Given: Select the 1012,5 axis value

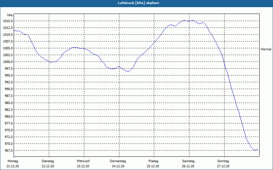Looking at the screenshot, I should [8, 28].
